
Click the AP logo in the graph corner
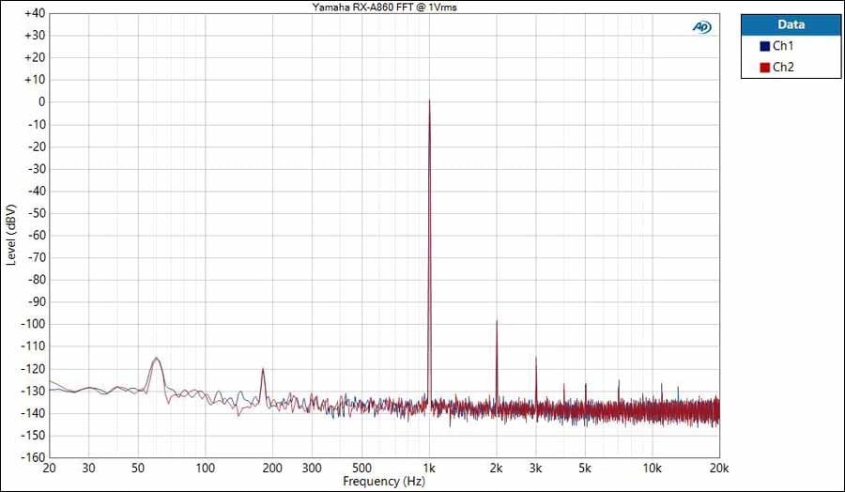pos(701,27)
